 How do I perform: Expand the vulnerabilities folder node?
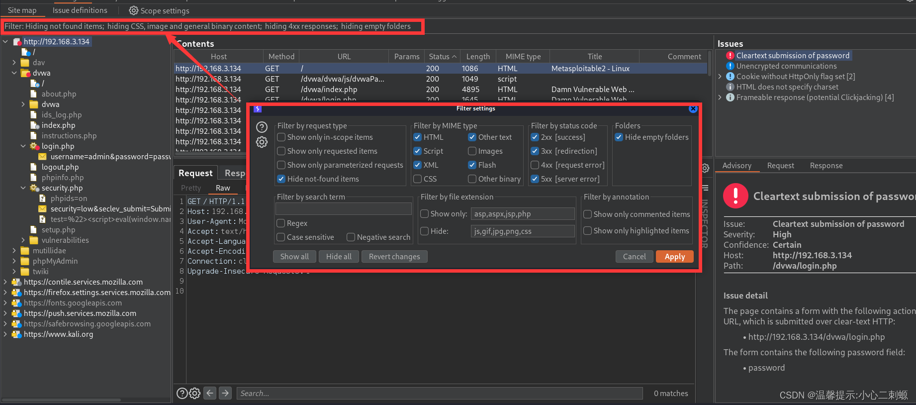(x=23, y=240)
